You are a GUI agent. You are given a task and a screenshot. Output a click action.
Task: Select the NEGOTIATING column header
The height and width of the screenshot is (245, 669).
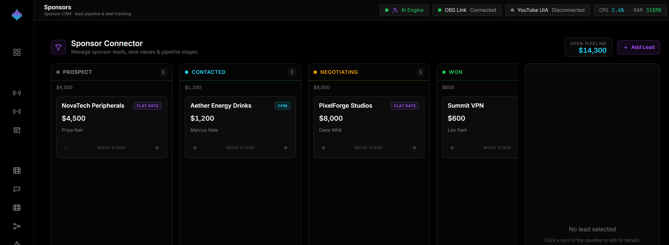(369, 72)
